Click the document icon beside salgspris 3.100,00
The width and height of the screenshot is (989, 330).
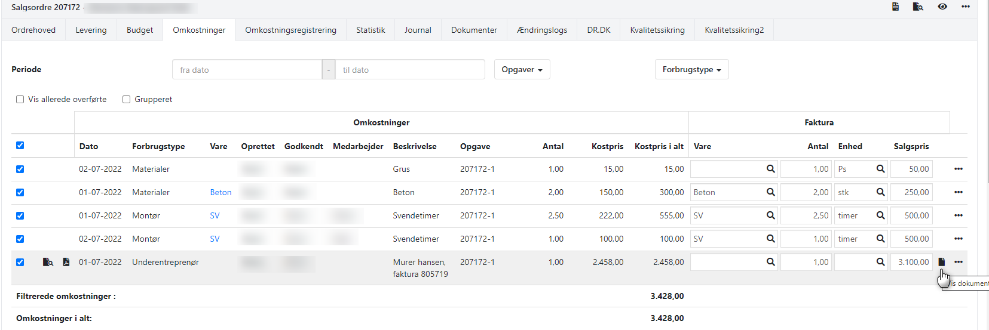(x=942, y=262)
